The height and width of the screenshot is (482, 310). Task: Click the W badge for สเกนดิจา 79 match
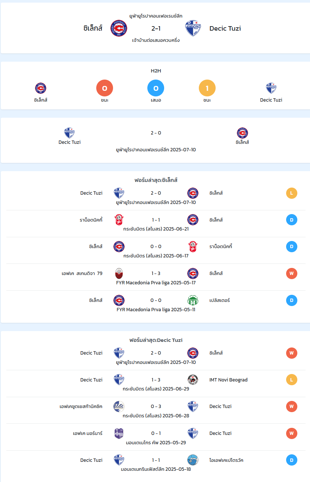[292, 274]
